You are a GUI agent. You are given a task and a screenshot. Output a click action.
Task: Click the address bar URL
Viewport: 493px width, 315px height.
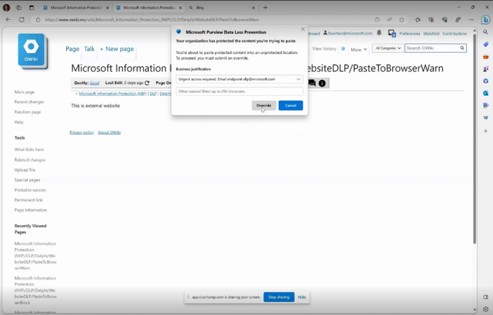pyautogui.click(x=152, y=19)
